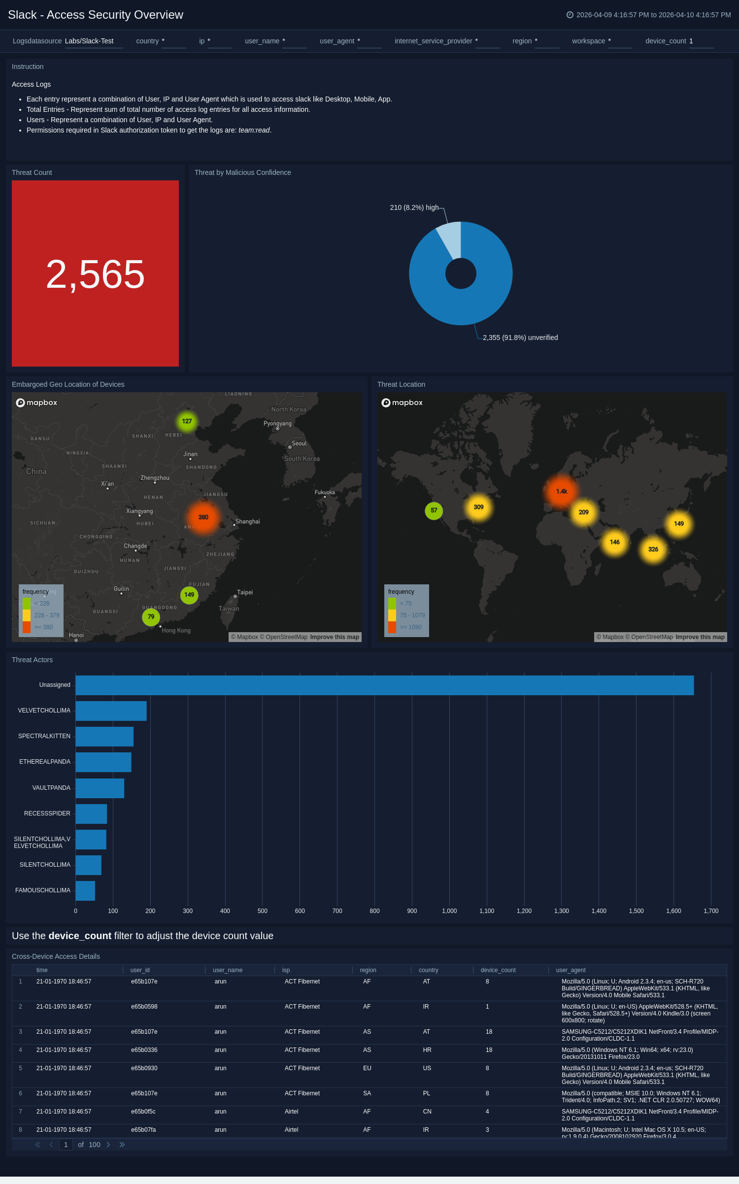
Task: Click Improve this map link on Threat Location
Action: coord(700,637)
